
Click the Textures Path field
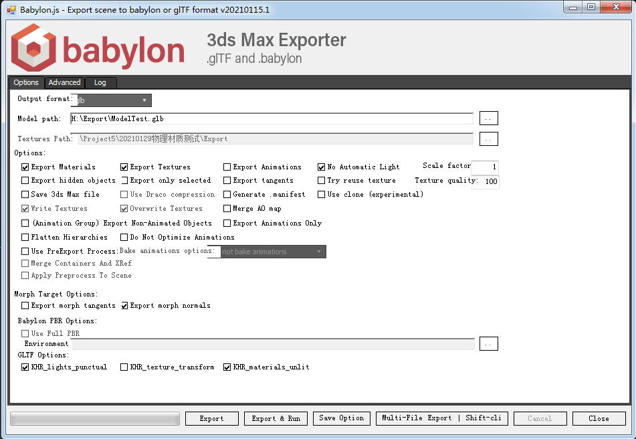coord(272,139)
